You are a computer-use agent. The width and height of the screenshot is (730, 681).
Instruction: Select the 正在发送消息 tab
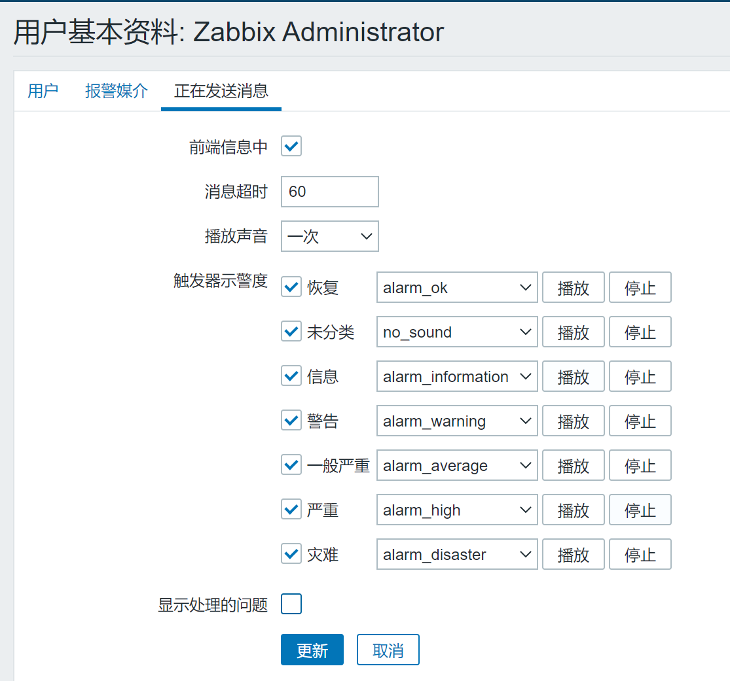[x=221, y=91]
